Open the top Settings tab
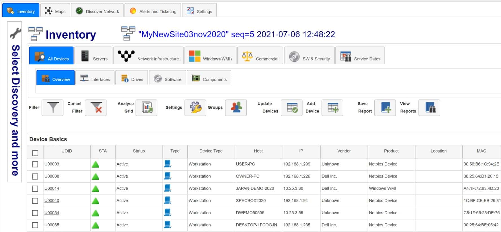The image size is (501, 232). 199,10
